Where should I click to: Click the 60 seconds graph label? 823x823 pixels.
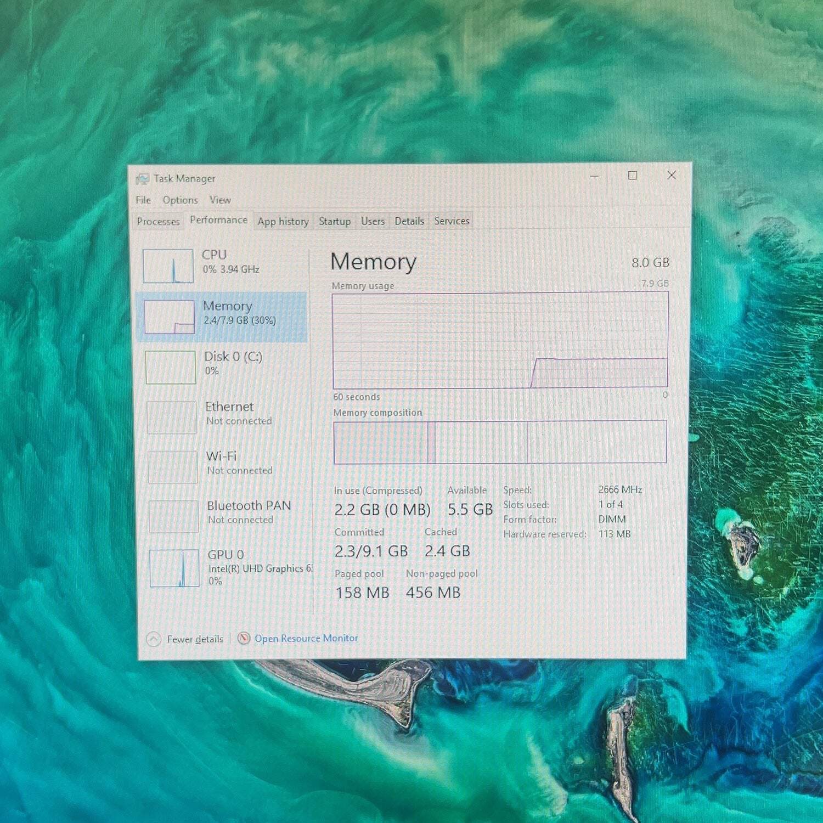[357, 397]
